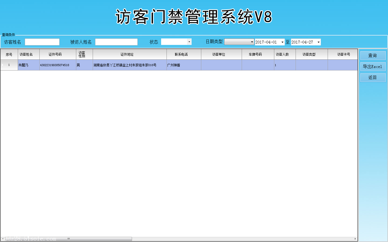Viewport: 388px width, 242px height.
Task: Sort by 序号 column header
Action: click(x=9, y=54)
